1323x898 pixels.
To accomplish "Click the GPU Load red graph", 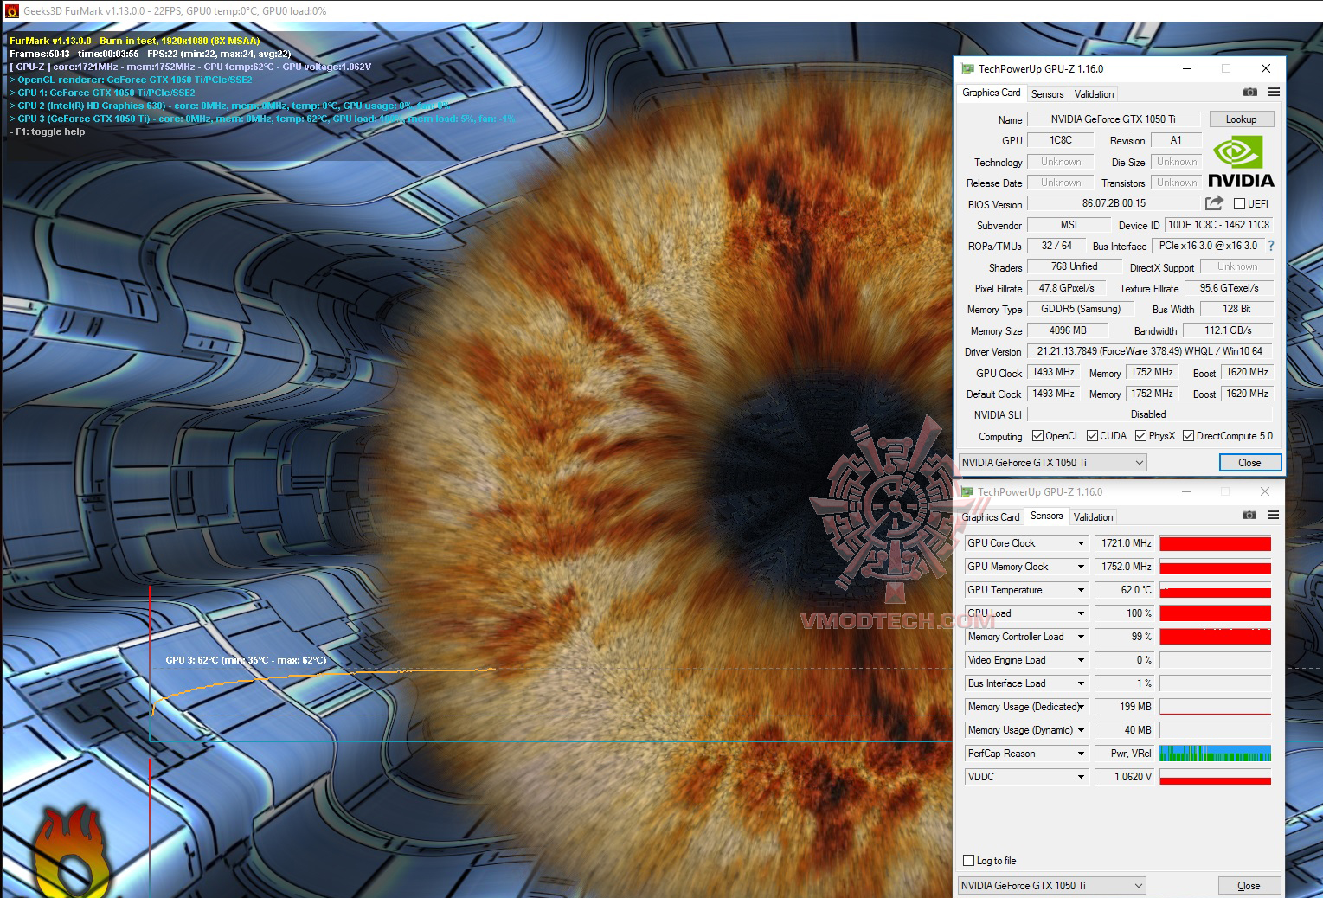I will [1216, 613].
